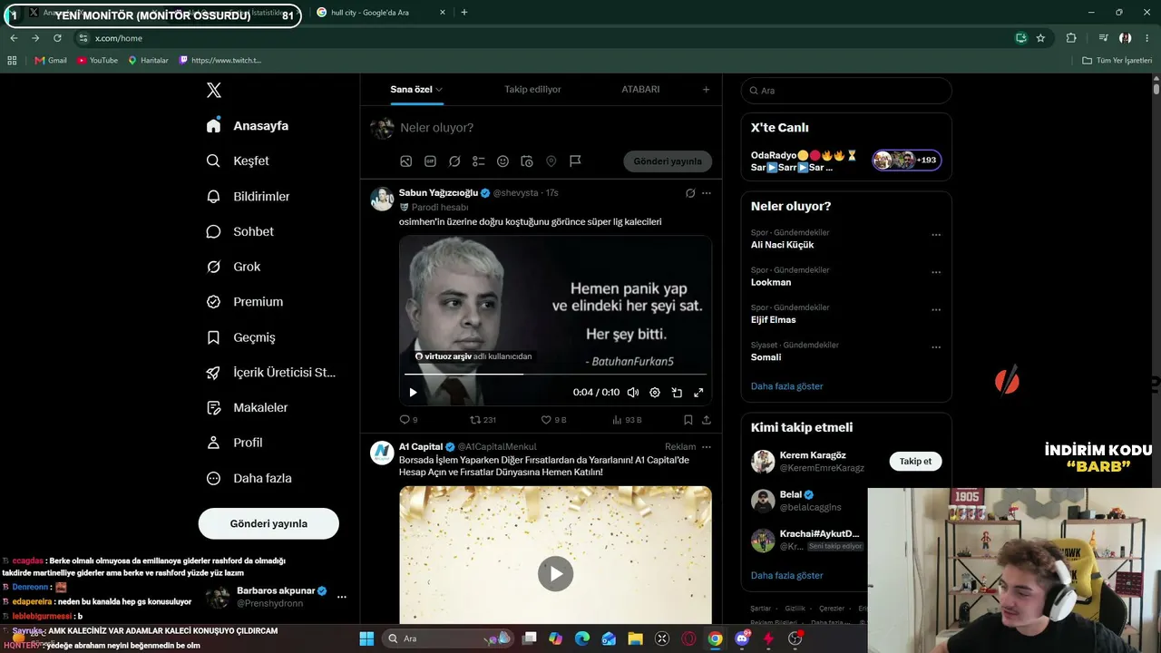Open more options on A1 Capital ad

[707, 447]
